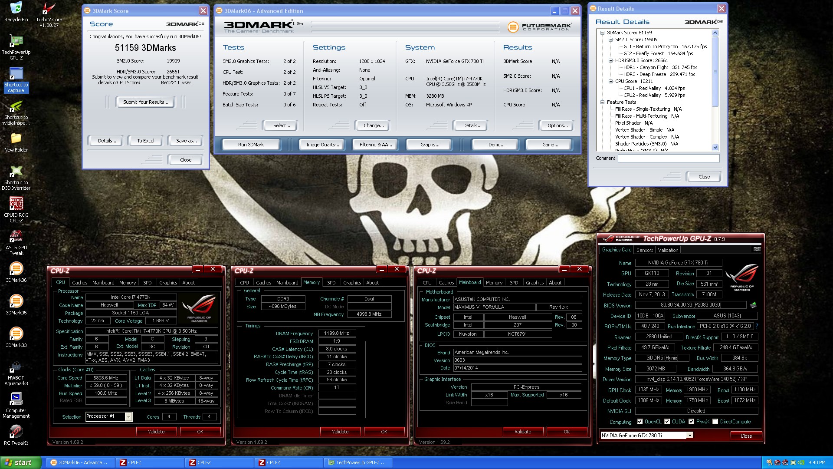
Task: Collapse the SM2.0 Score tree node
Action: click(610, 40)
